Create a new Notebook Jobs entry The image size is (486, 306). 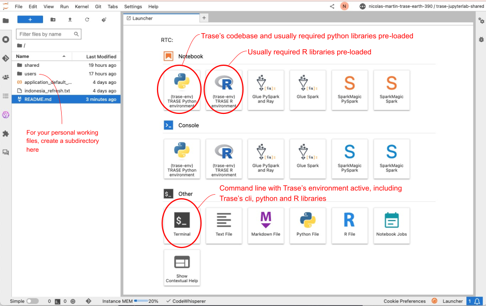point(392,225)
